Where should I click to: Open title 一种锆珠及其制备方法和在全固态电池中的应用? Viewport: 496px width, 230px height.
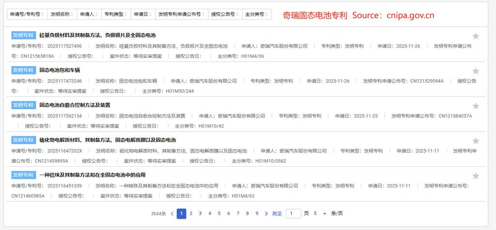coord(93,175)
